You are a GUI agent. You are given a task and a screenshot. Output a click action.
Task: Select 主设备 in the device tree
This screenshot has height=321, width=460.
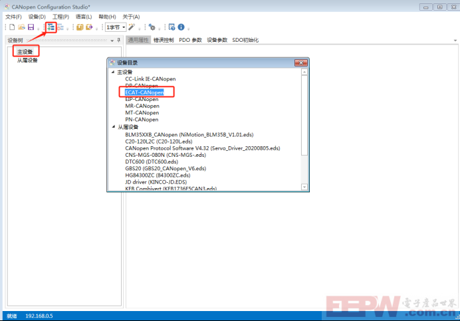click(25, 52)
